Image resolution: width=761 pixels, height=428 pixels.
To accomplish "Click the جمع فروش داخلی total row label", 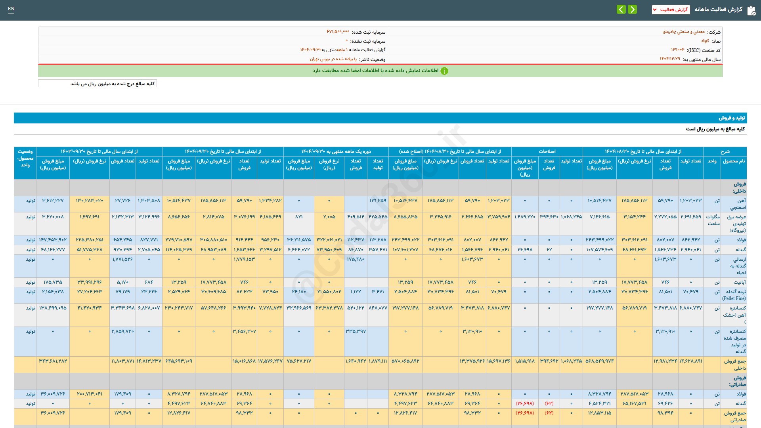I will [735, 365].
